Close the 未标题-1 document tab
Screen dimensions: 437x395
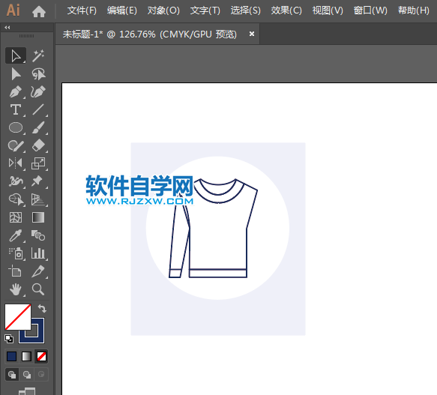[x=252, y=34]
